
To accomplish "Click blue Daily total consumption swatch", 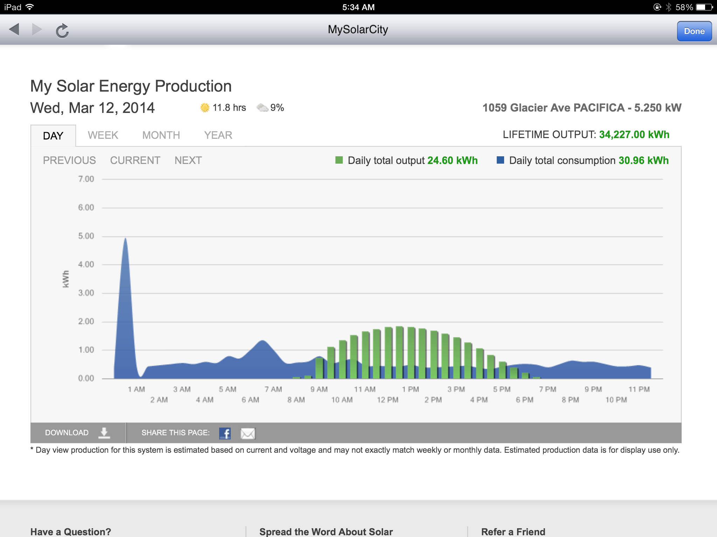I will point(500,160).
